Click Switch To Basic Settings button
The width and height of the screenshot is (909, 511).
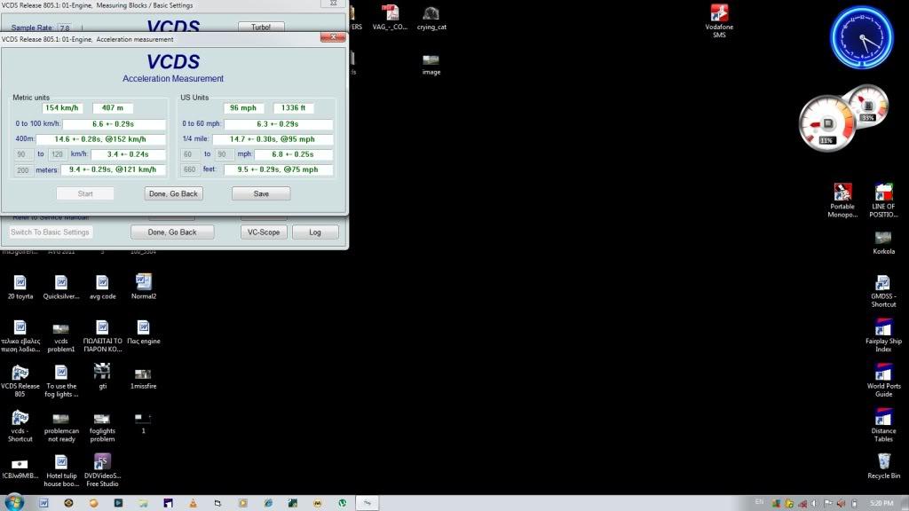(x=51, y=232)
